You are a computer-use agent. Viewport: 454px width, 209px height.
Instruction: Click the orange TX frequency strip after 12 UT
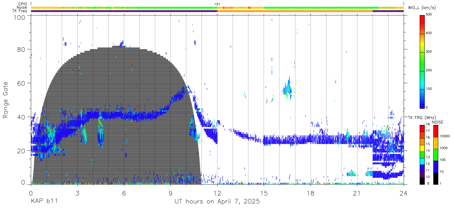coord(295,11)
